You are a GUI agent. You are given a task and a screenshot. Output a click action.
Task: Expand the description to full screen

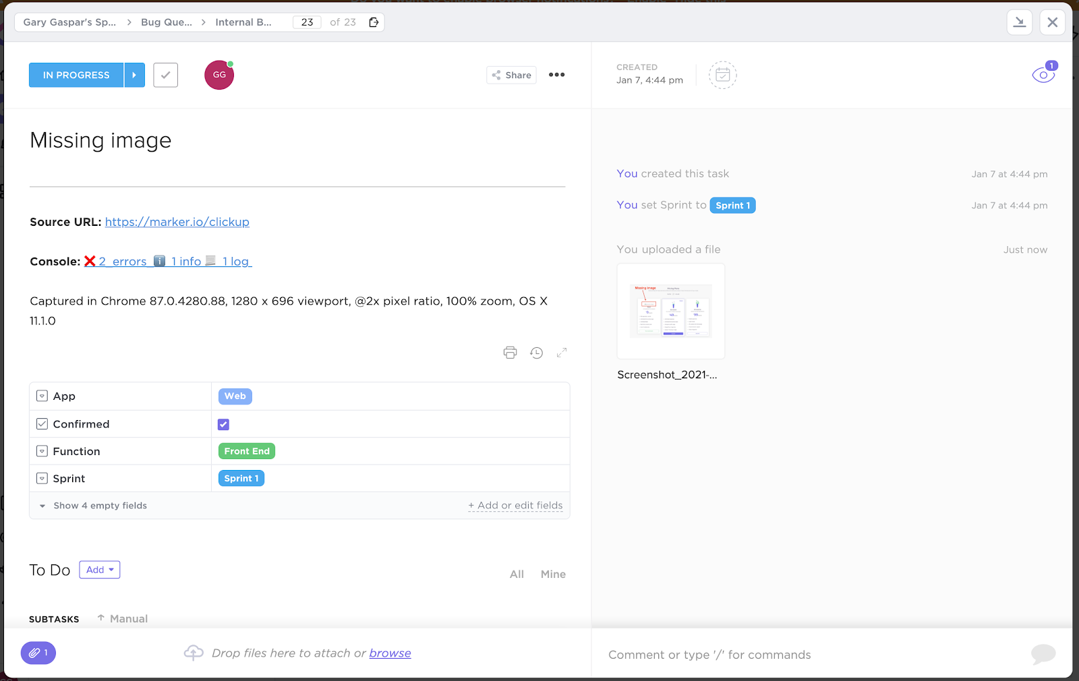click(562, 352)
